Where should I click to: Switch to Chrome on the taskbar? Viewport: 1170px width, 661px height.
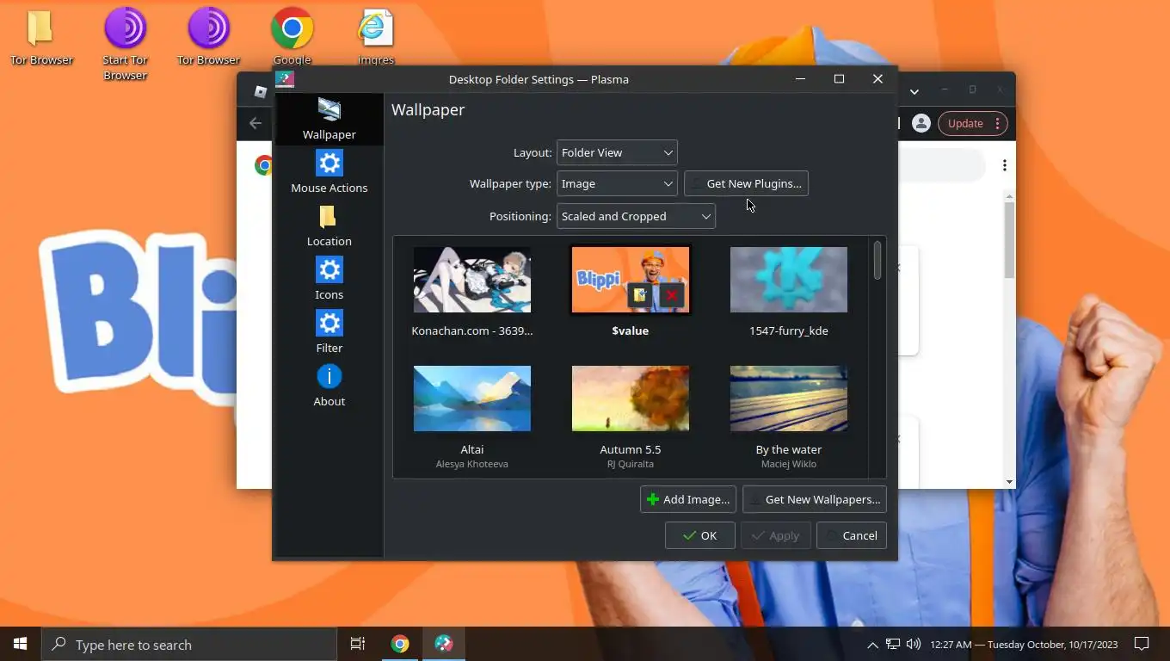(400, 644)
